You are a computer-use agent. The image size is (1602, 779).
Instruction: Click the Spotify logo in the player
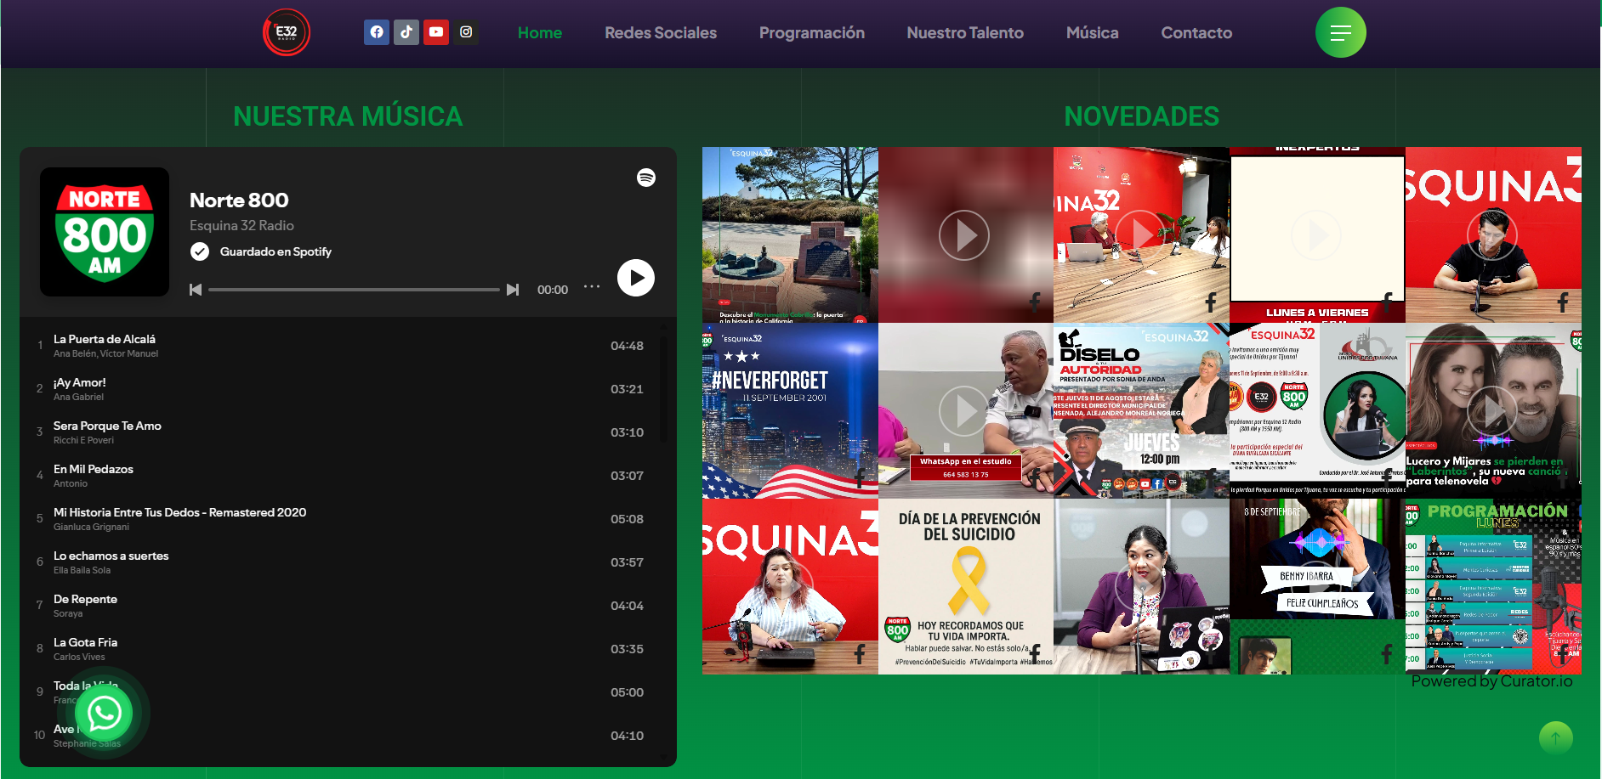click(x=646, y=178)
